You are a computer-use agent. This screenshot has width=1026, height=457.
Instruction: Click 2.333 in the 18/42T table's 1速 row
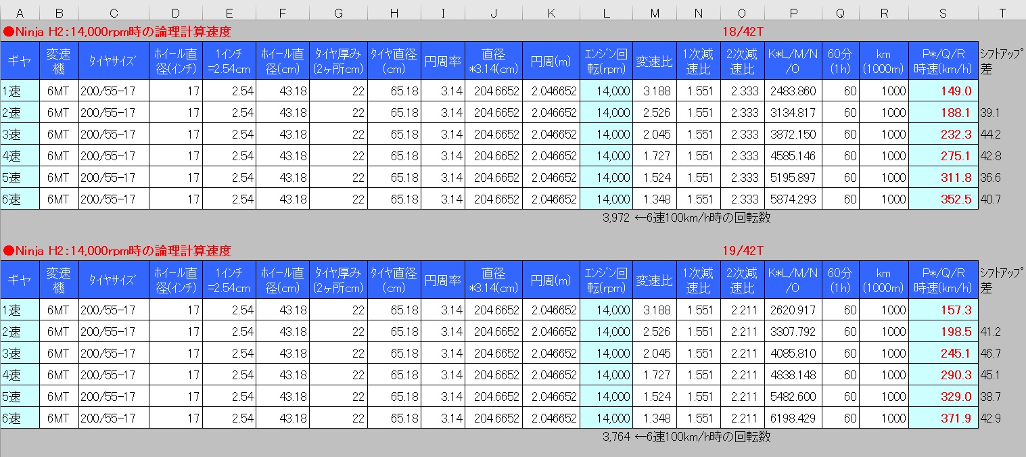743,91
